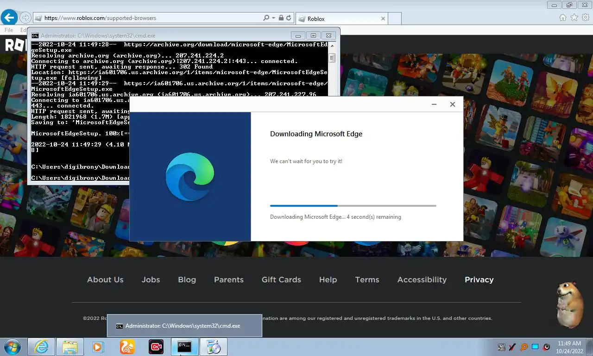Open the About Us footer link

105,280
